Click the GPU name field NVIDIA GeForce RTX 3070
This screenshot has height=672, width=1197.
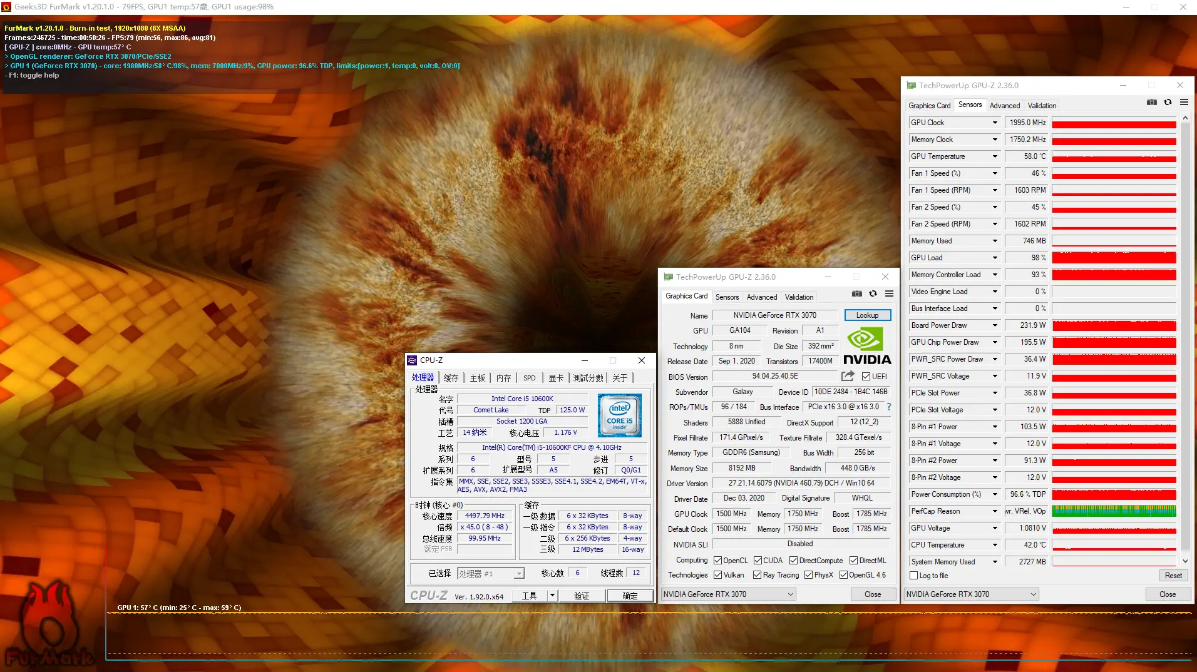coord(774,315)
